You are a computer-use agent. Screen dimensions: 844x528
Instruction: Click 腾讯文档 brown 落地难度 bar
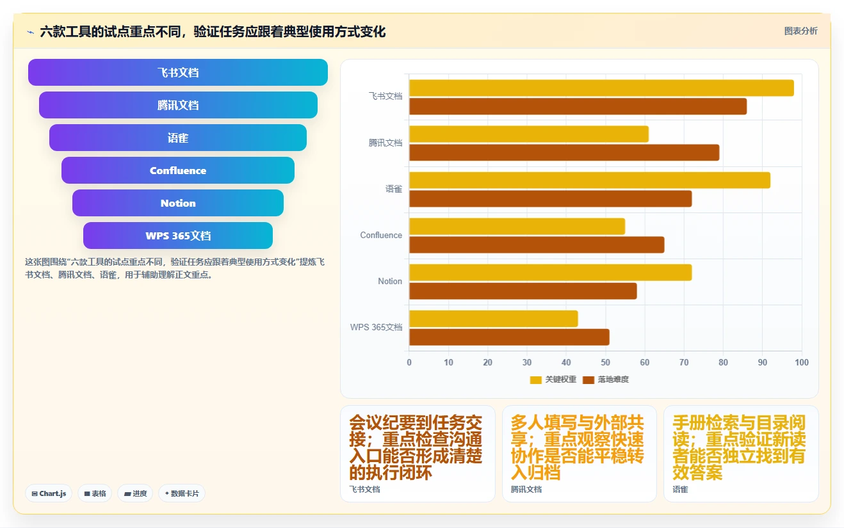tap(564, 152)
